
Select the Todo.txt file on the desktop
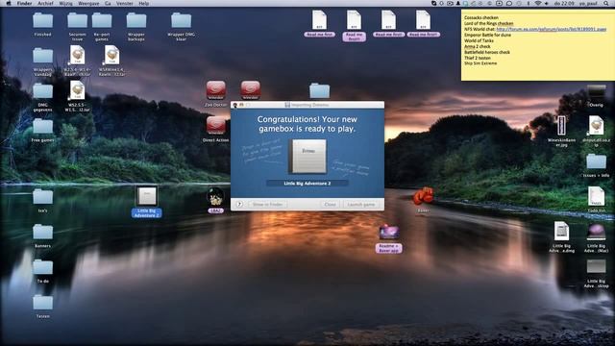596,196
